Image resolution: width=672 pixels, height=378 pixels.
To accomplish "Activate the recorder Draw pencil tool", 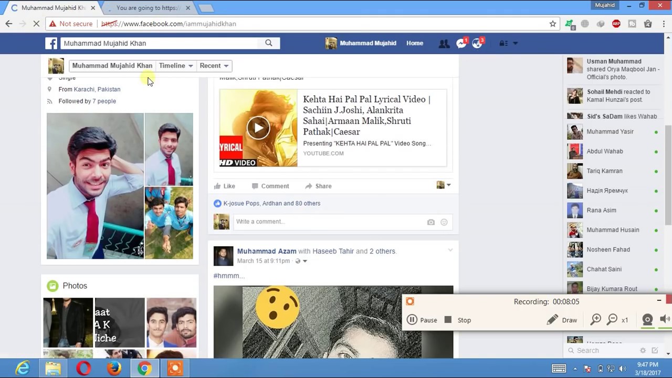I will tap(562, 320).
